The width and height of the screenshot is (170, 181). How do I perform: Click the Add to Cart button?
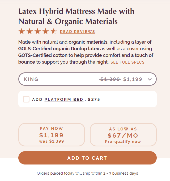tap(87, 158)
